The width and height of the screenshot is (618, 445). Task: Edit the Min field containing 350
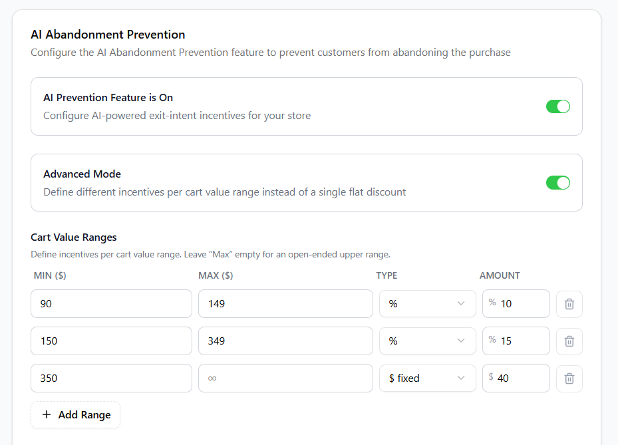coord(112,378)
